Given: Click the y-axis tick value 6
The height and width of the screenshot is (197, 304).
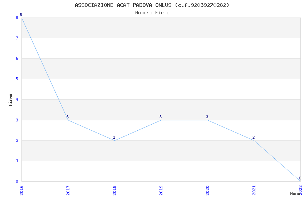Looking at the screenshot, I should click(x=17, y=58).
